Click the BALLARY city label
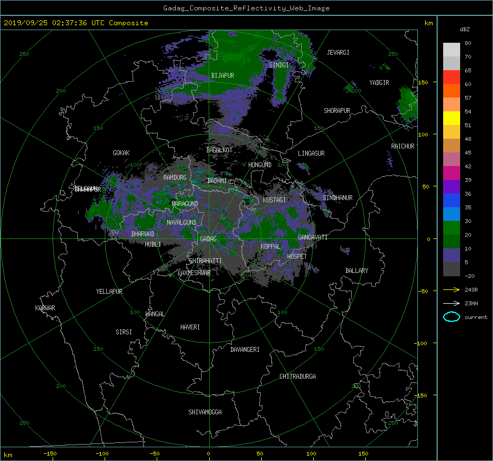 pyautogui.click(x=357, y=271)
